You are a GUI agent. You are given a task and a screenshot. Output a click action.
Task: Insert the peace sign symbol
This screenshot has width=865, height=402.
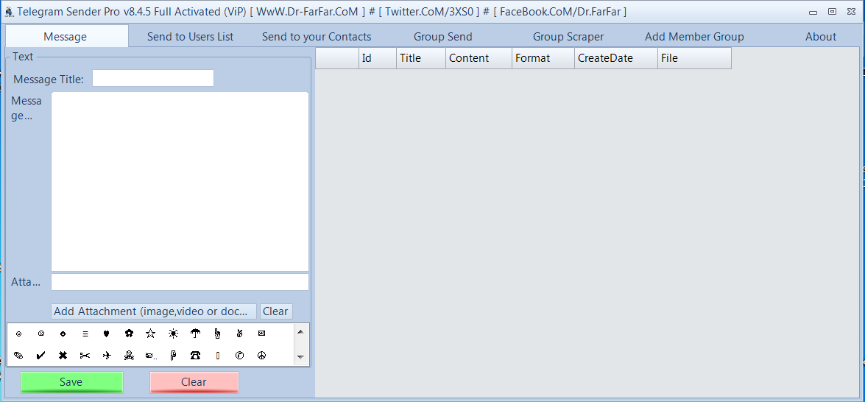[x=261, y=356]
